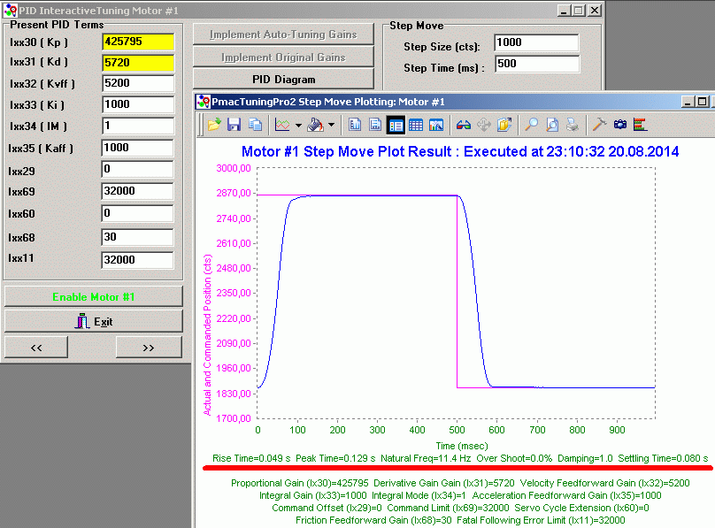The width and height of the screenshot is (715, 528).
Task: Select the magnifier zoom icon
Action: tap(531, 125)
